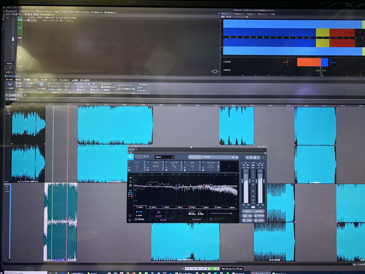The width and height of the screenshot is (365, 274).
Task: Click the Codec button in Ozone
Action: (x=247, y=220)
